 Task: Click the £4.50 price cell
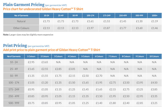pos(154,82)
